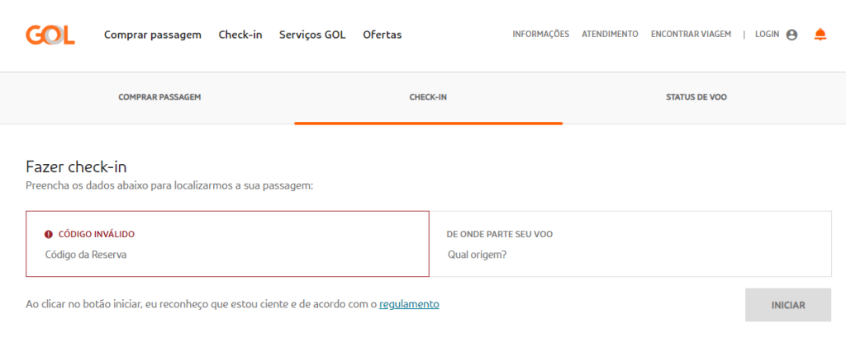Open the notifications bell
Screen dimensions: 846x337
click(x=820, y=35)
